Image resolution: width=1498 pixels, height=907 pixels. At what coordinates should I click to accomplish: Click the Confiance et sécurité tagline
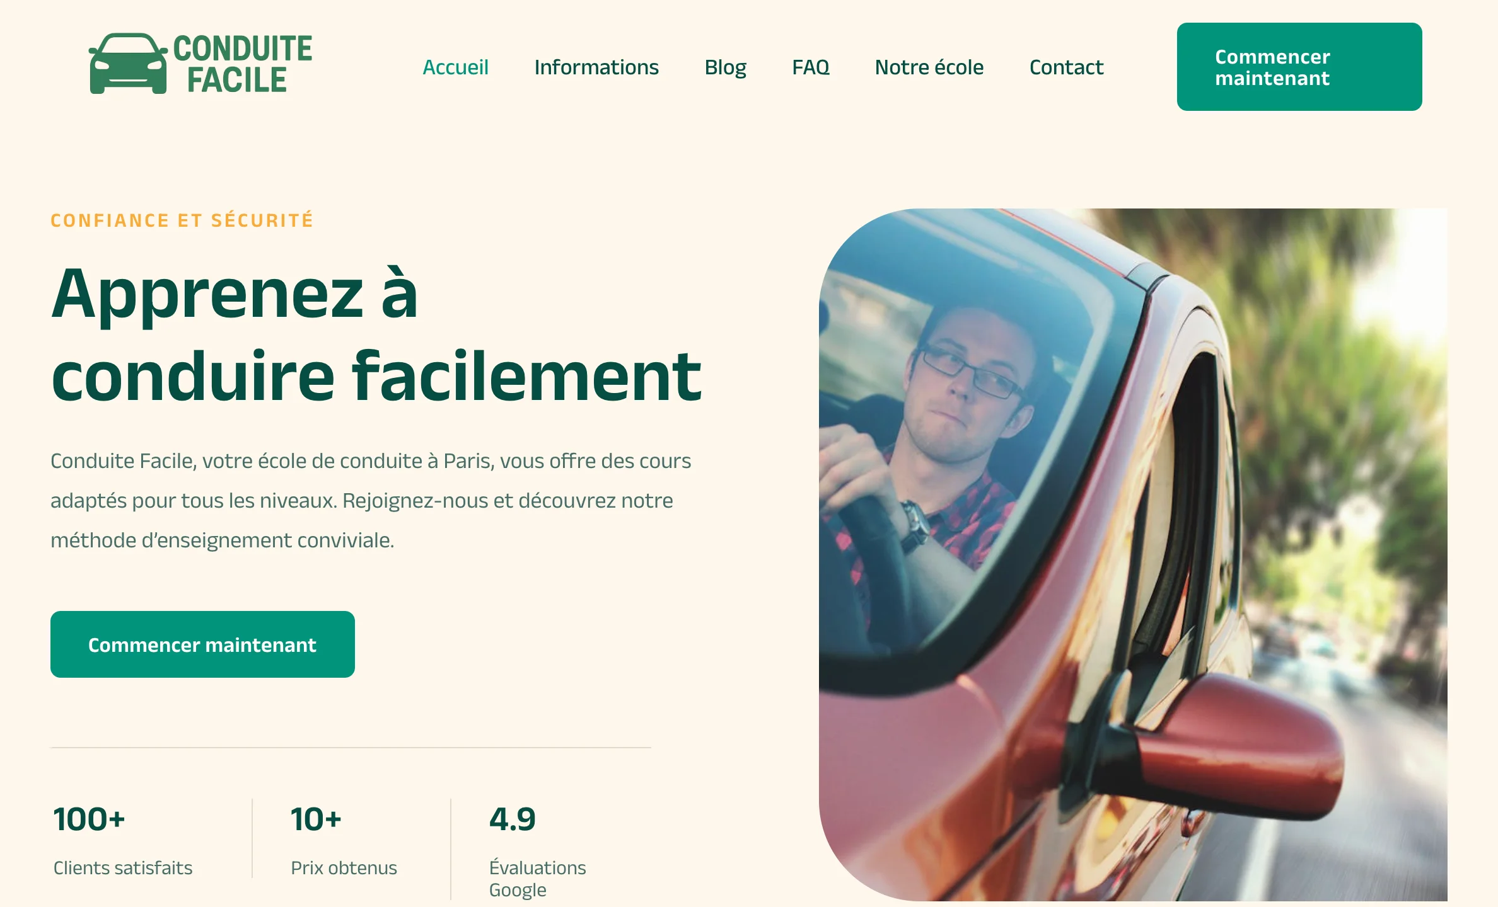(182, 220)
